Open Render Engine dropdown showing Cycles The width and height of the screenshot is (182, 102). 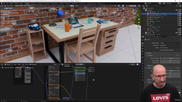(170, 43)
